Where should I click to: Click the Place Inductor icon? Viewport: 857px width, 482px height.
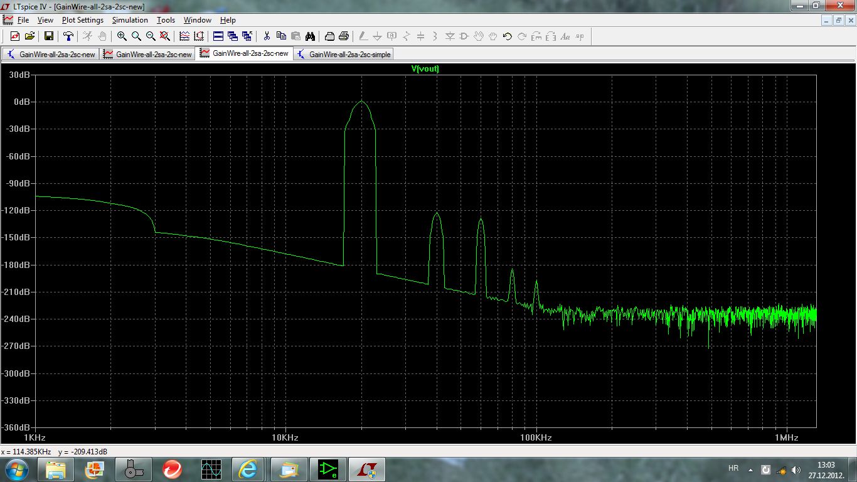coord(435,36)
